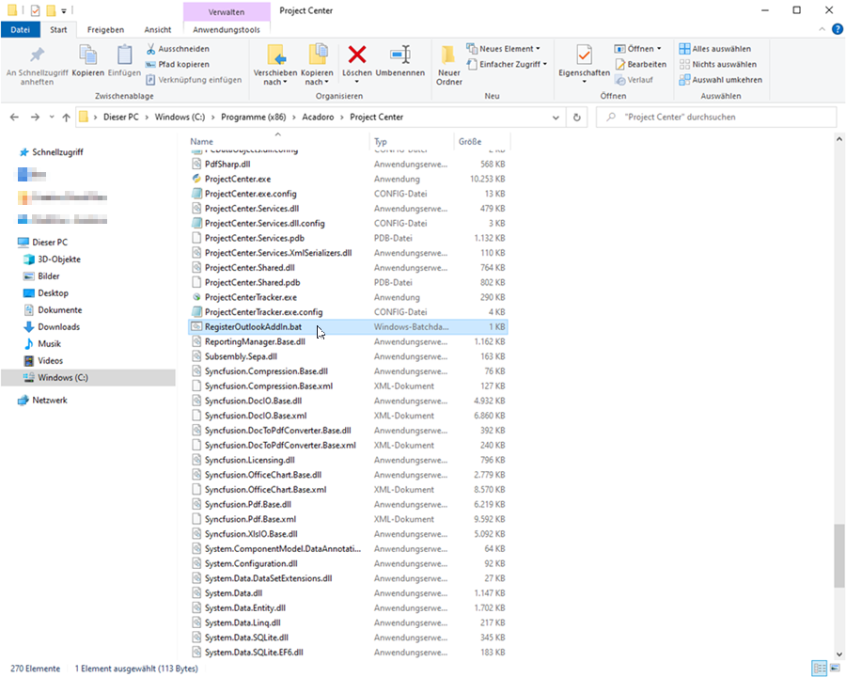Screen dimensions: 846x677
Task: Expand the Neues Element dropdown
Action: 509,49
